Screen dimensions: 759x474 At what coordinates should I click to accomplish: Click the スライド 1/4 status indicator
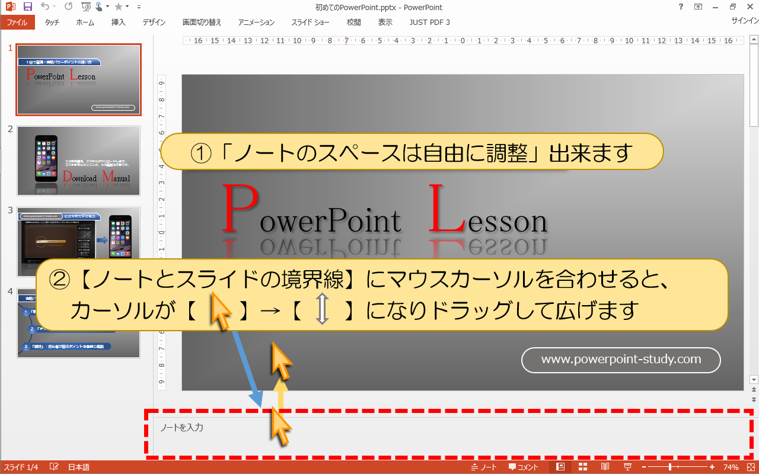click(21, 467)
